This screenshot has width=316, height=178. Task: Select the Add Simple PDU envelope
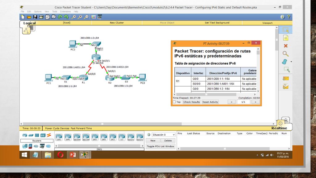[x=285, y=78]
